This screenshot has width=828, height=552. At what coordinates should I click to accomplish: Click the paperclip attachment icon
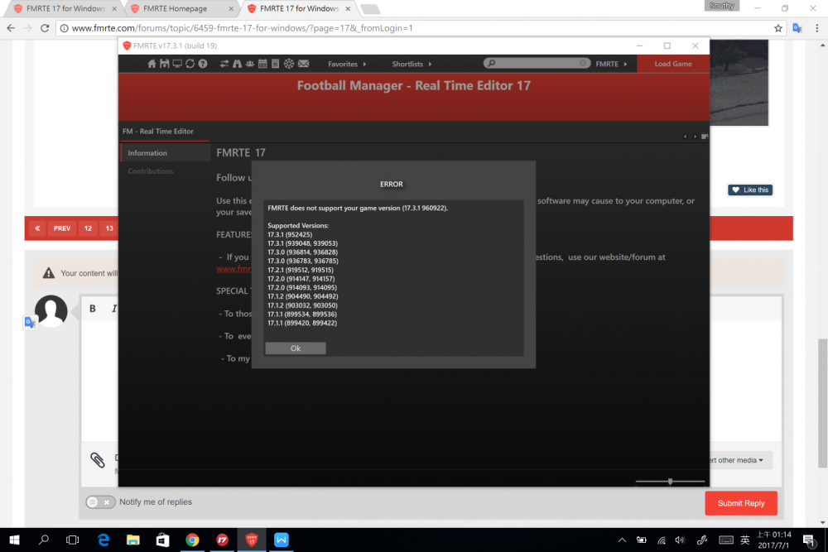click(97, 459)
